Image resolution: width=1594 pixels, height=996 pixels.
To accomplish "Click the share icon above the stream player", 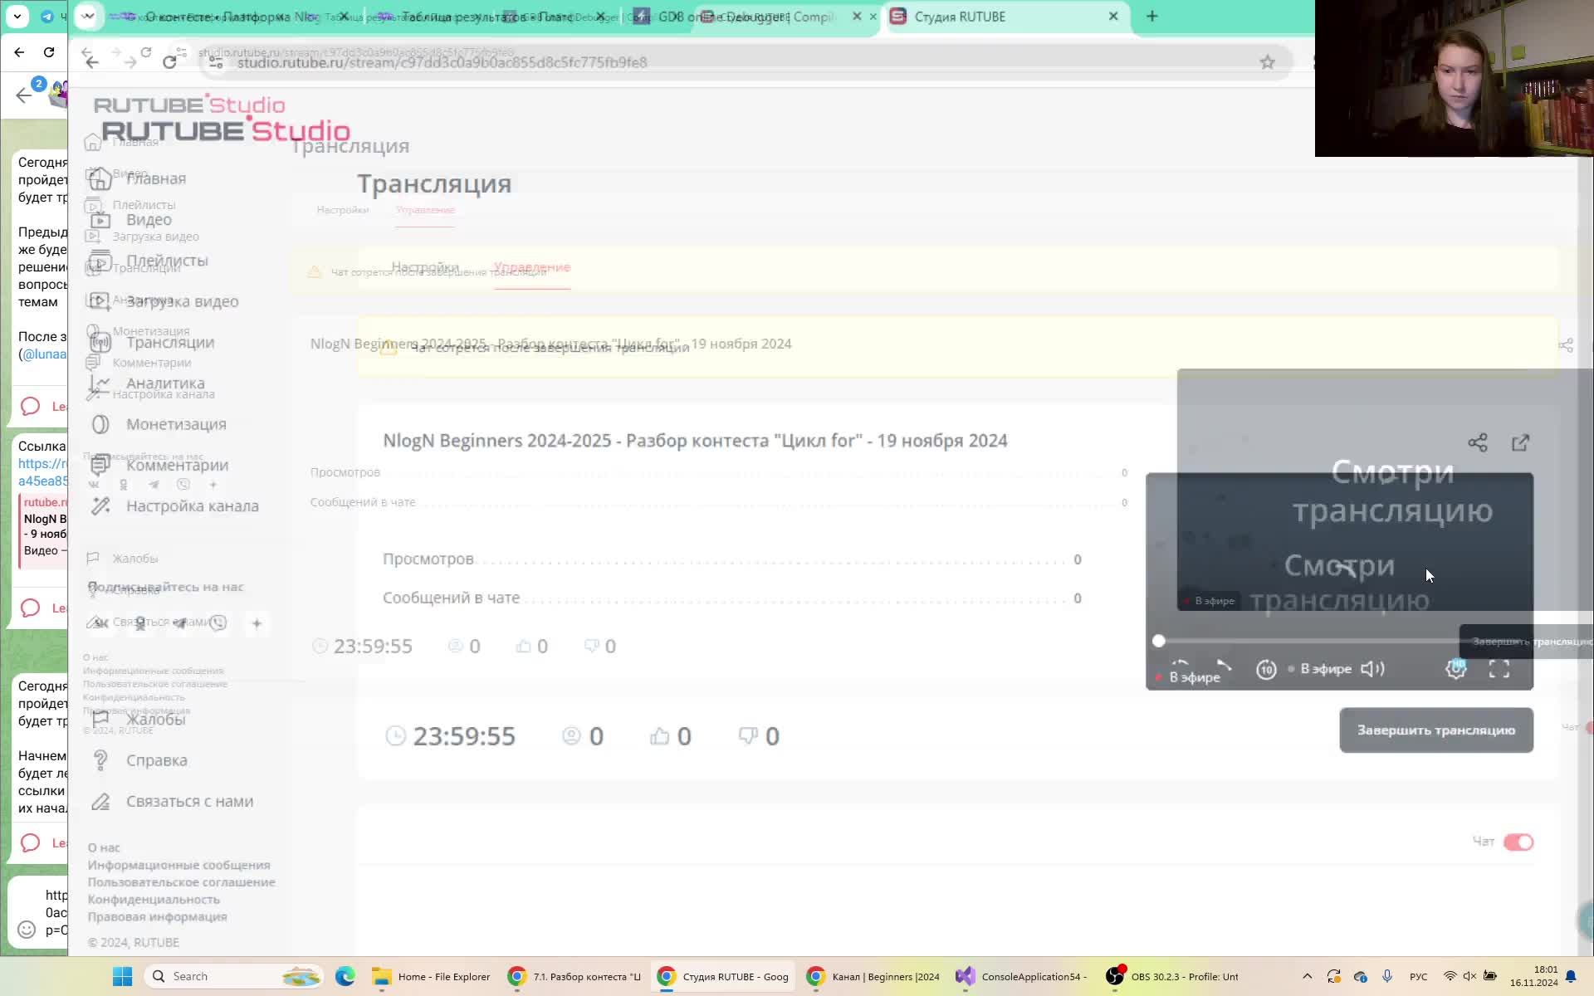I will coord(1477,443).
